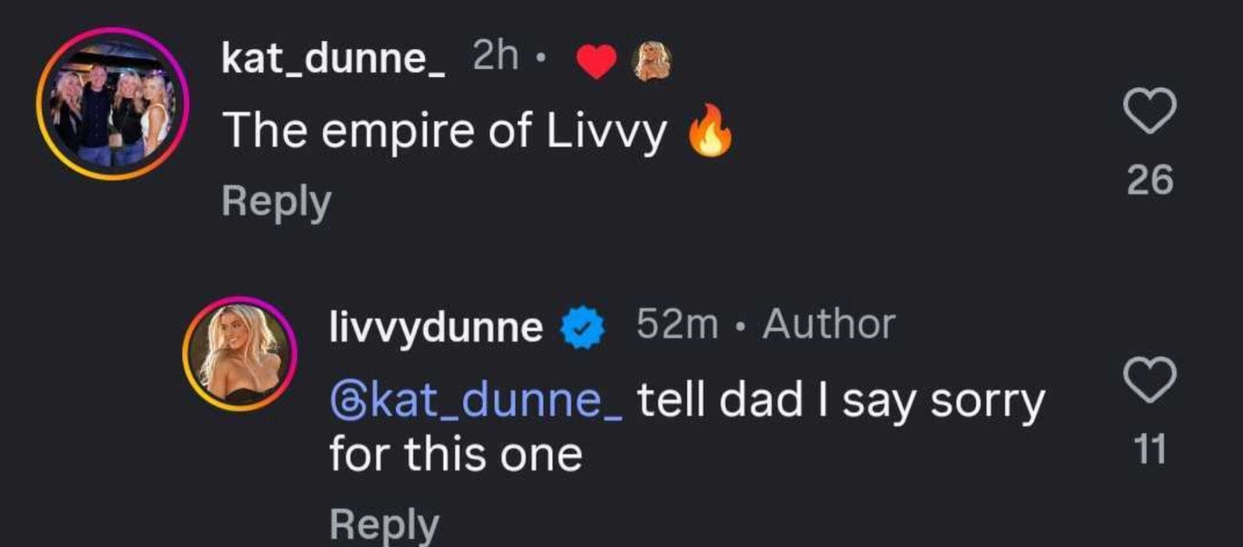The height and width of the screenshot is (547, 1243).
Task: Like kat_dunne_'s comment with the heart outline
Action: [x=1149, y=111]
